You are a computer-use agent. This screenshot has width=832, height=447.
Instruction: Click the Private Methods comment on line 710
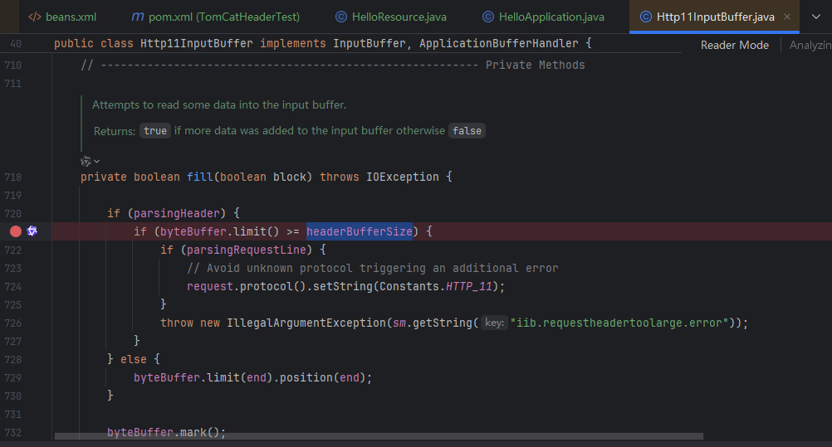pyautogui.click(x=535, y=66)
